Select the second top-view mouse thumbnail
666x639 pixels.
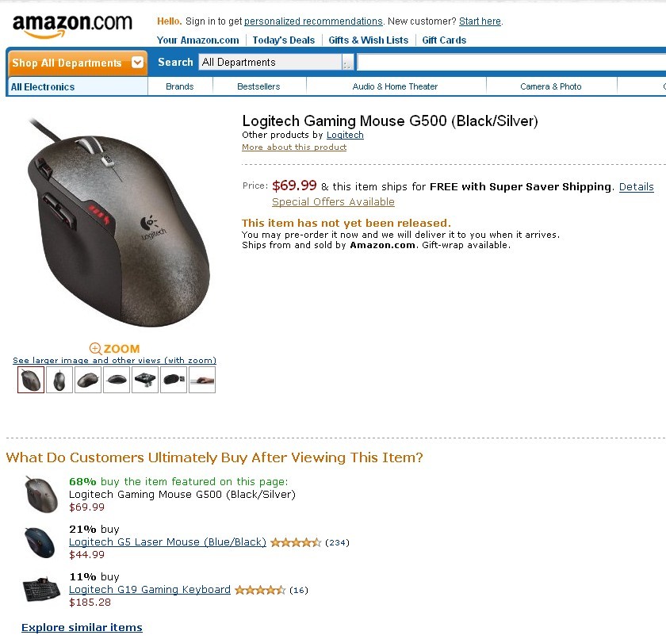coord(59,380)
